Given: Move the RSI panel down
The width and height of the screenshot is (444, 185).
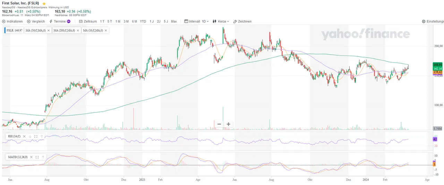Looking at the screenshot, I should pos(30,136).
